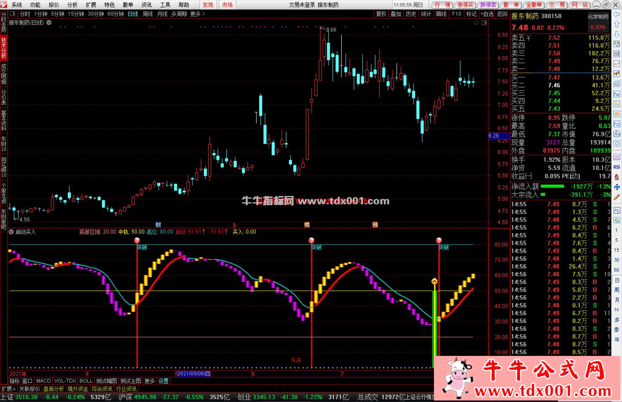Click the up arrow icon in right toolbar
Image resolution: width=622 pixels, height=402 pixels.
617,24
